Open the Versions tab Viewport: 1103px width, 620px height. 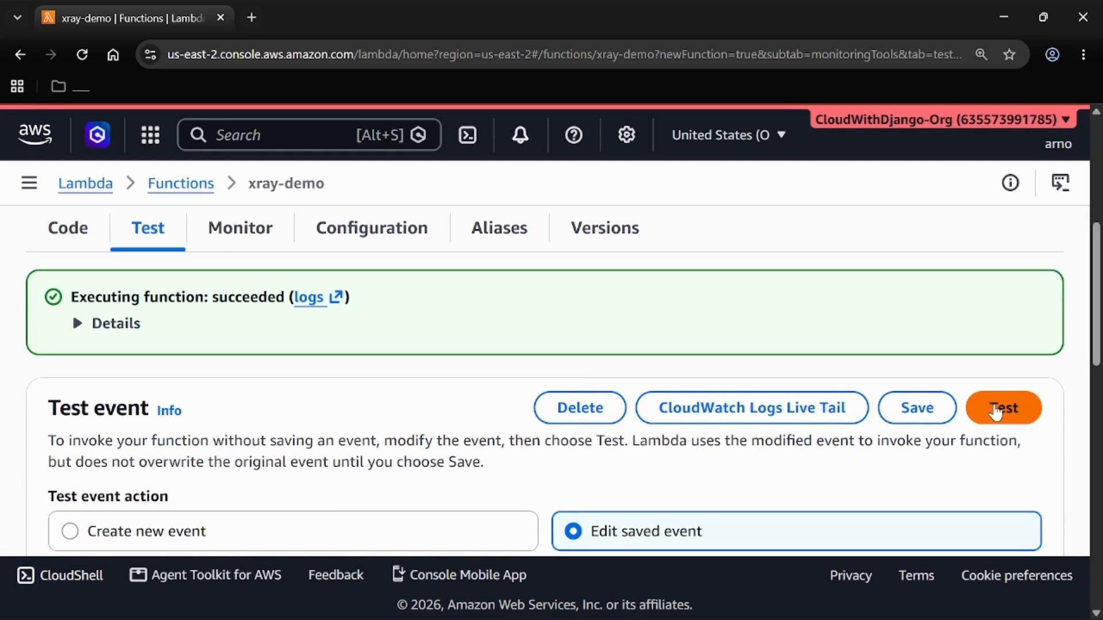tap(605, 228)
